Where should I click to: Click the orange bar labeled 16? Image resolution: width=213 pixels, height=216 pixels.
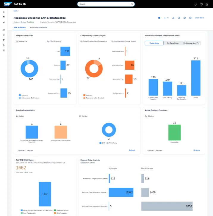[x=130, y=65]
